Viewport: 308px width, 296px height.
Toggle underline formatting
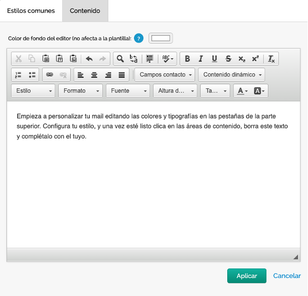coord(214,59)
